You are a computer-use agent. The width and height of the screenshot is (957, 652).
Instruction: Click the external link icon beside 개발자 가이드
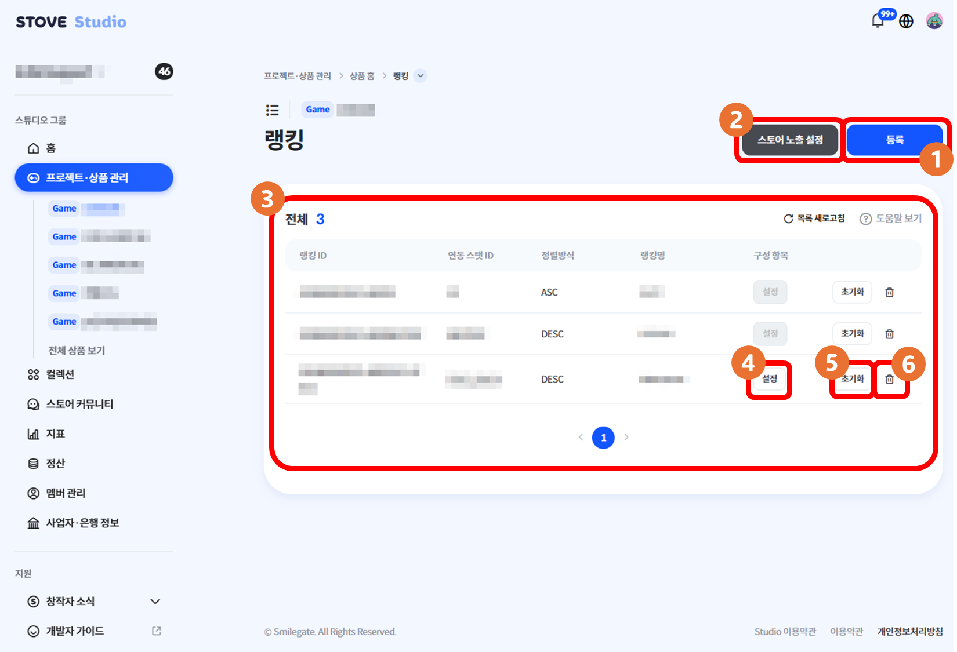tap(157, 631)
